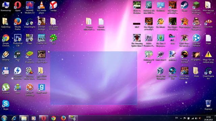The image size is (216, 121).
Task: Open the GTA SA Crazy Trainer shortcut
Action: tap(42, 57)
